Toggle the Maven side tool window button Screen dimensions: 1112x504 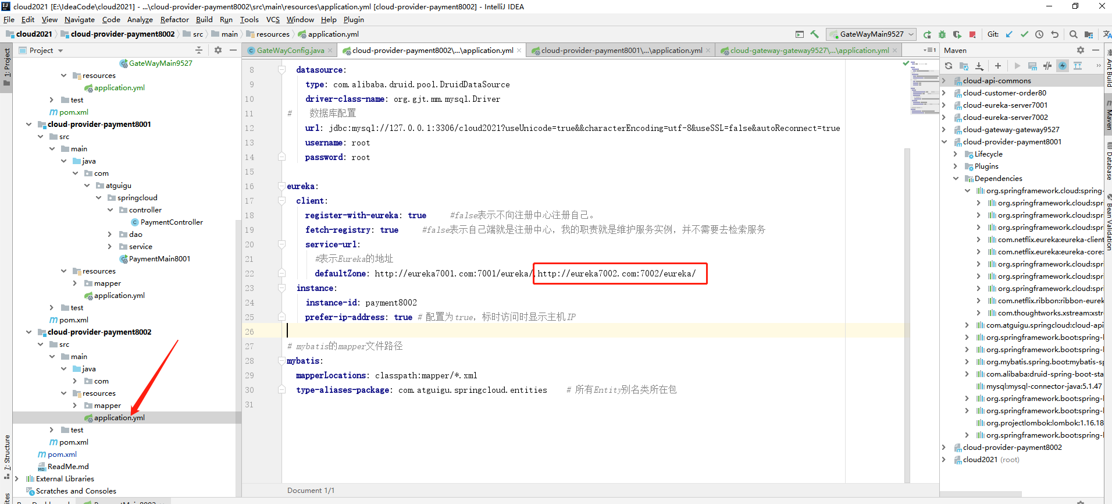pos(1108,114)
